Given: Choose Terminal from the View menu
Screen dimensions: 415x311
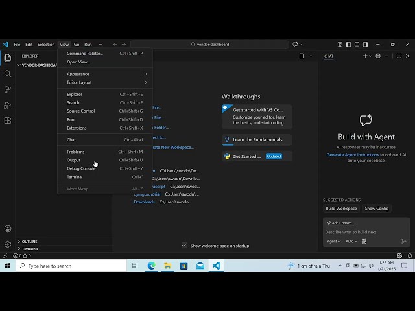Looking at the screenshot, I should [x=105, y=177].
